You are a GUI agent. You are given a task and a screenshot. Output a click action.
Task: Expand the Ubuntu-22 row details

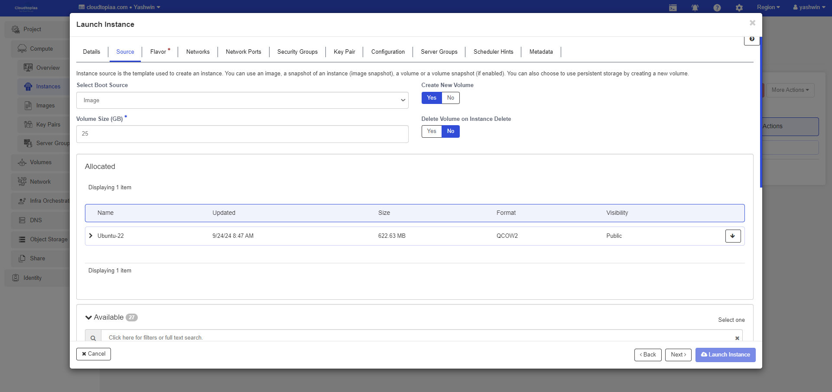[91, 236]
